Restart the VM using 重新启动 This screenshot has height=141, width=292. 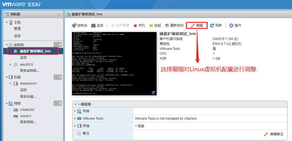tap(174, 25)
